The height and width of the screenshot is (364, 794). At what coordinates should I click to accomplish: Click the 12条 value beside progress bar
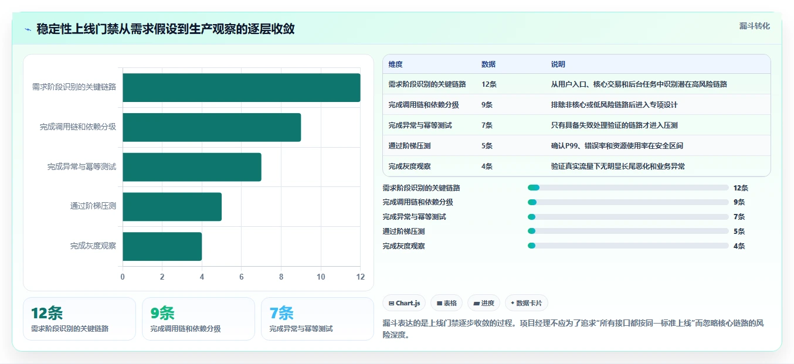[741, 188]
